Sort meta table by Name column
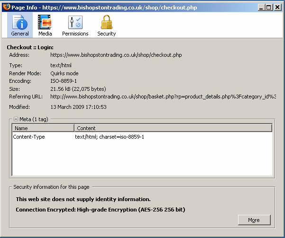This screenshot has width=285, height=238. pyautogui.click(x=43, y=128)
